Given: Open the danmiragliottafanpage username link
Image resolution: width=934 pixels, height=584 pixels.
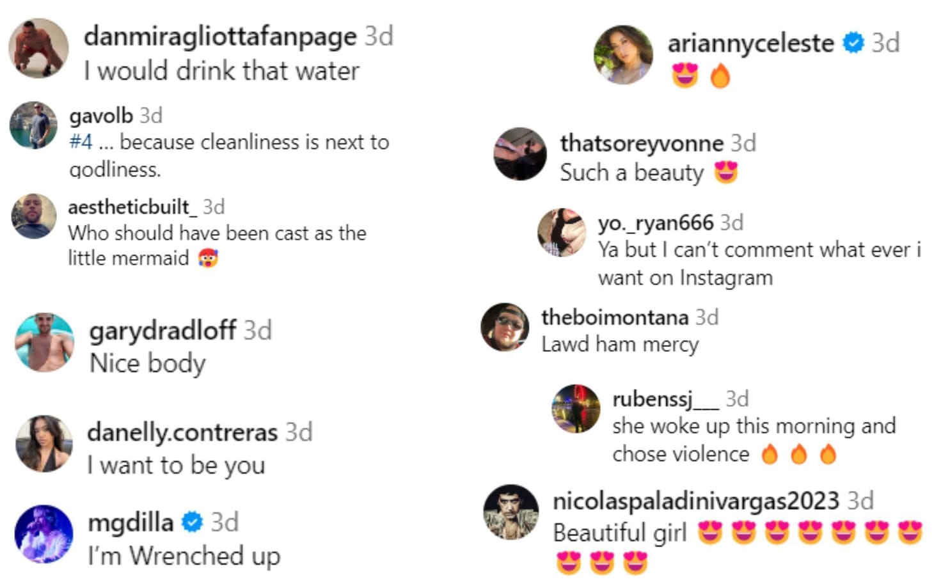Looking at the screenshot, I should coord(220,36).
